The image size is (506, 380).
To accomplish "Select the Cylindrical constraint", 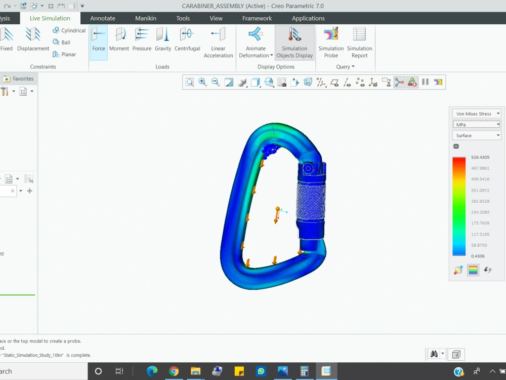I will (x=68, y=30).
